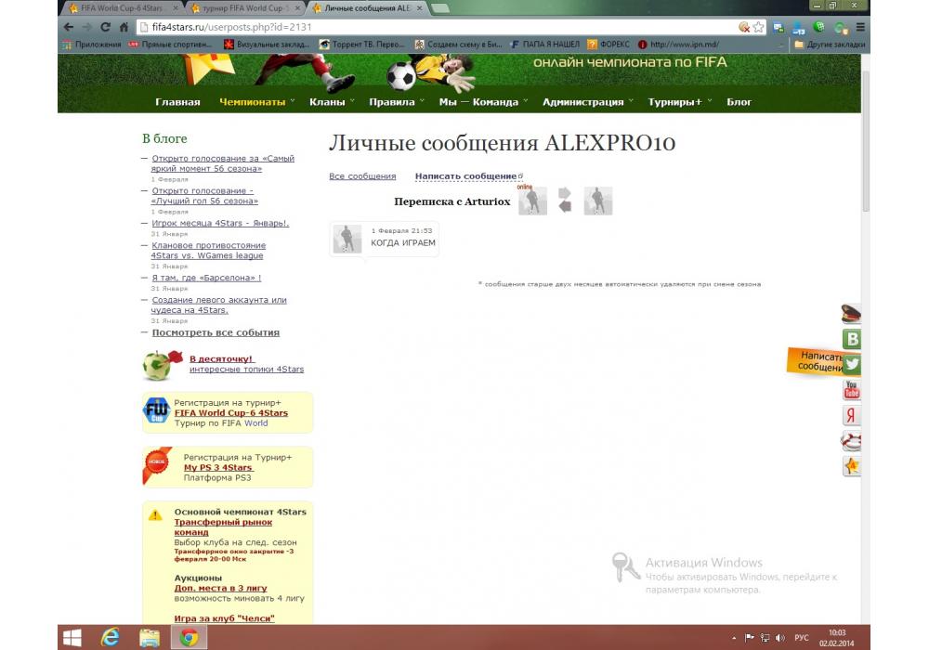This screenshot has height=650, width=929.
Task: Click Arturiox's avatar with online status
Action: [x=532, y=201]
